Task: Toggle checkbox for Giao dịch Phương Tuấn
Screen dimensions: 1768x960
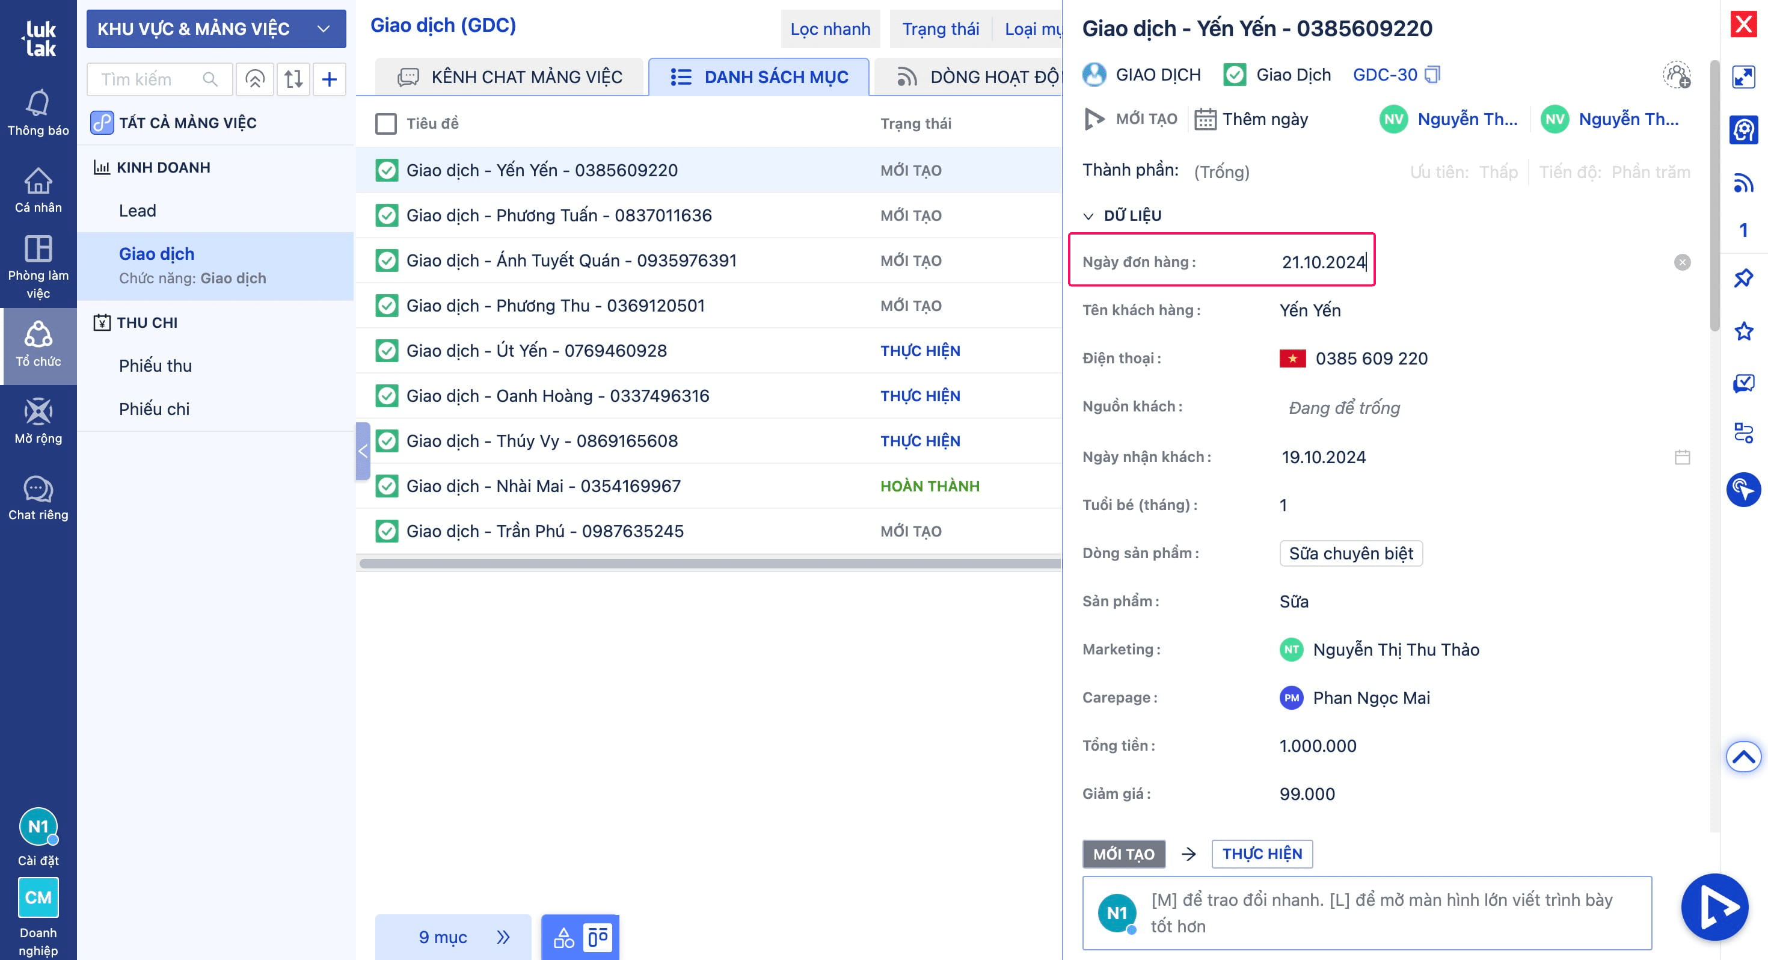Action: (x=387, y=215)
